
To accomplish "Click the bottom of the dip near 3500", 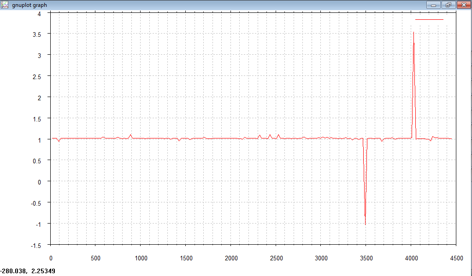I will coord(365,224).
